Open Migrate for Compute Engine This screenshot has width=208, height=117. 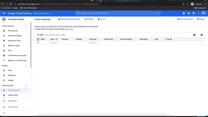click(17, 60)
